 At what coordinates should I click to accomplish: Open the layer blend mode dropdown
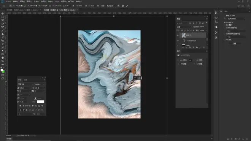184,27
